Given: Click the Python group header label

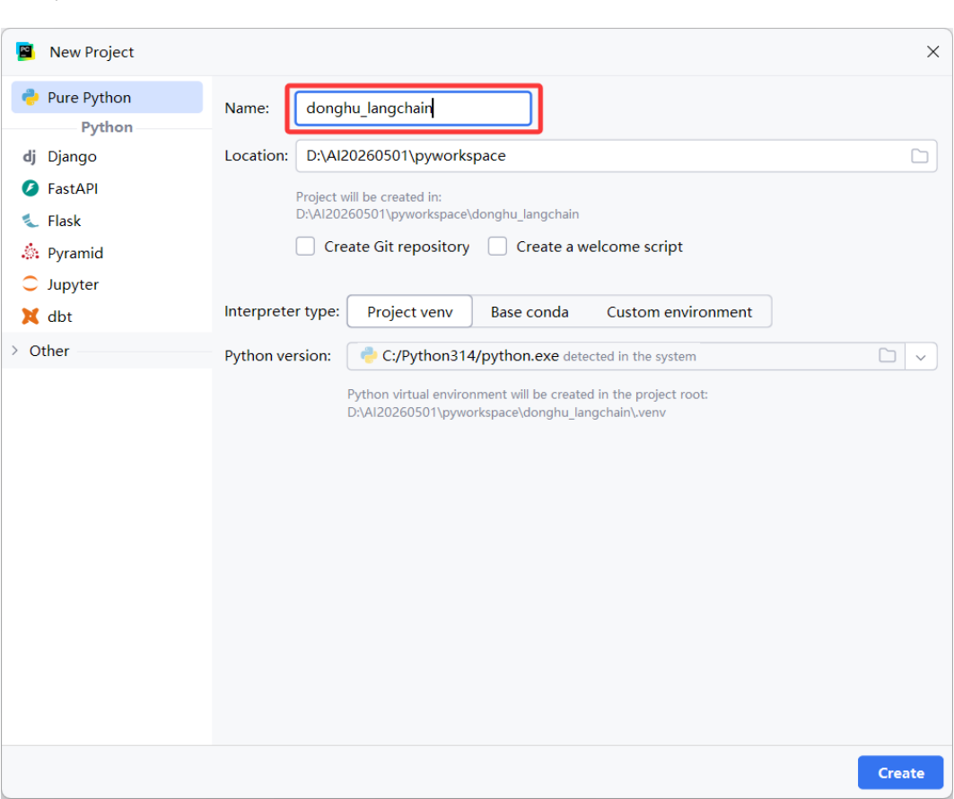Looking at the screenshot, I should [x=107, y=127].
